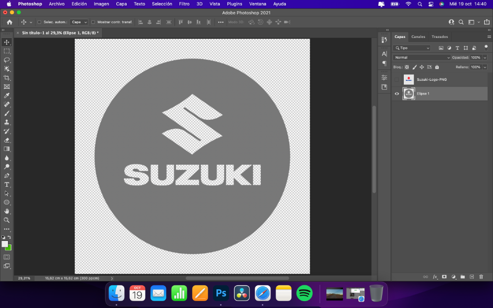Select the Zoom tool in the toolbar

(x=6, y=220)
